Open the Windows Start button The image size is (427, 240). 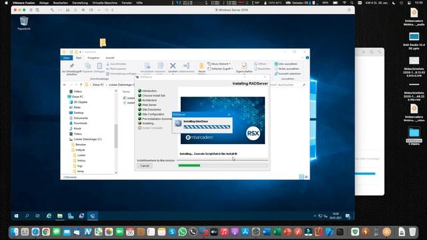point(16,216)
